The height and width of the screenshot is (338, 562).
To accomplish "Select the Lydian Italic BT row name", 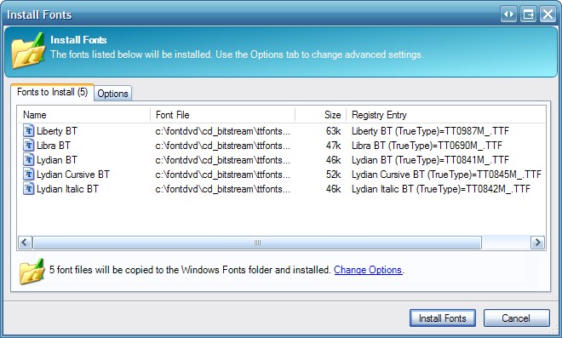I will [x=67, y=189].
